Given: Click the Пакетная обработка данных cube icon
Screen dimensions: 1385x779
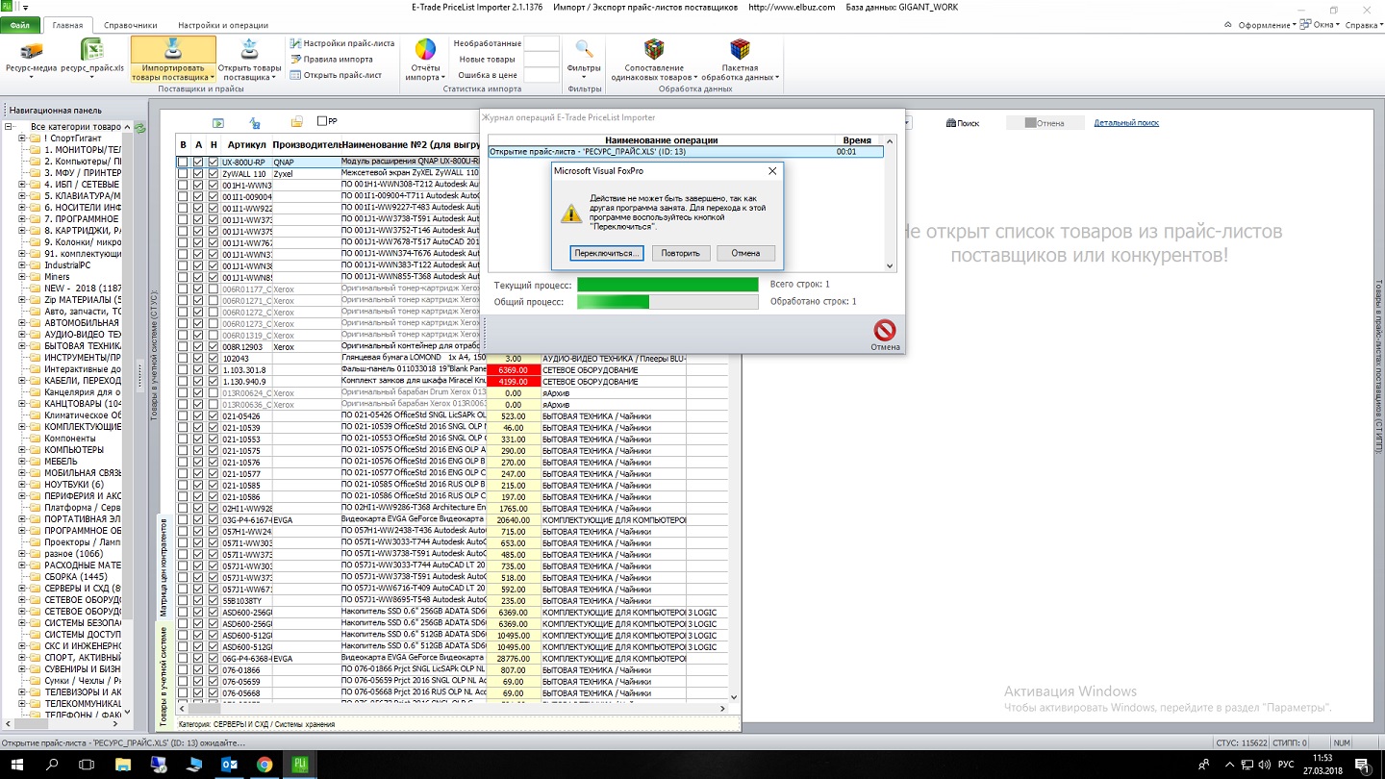Looking at the screenshot, I should click(x=740, y=49).
